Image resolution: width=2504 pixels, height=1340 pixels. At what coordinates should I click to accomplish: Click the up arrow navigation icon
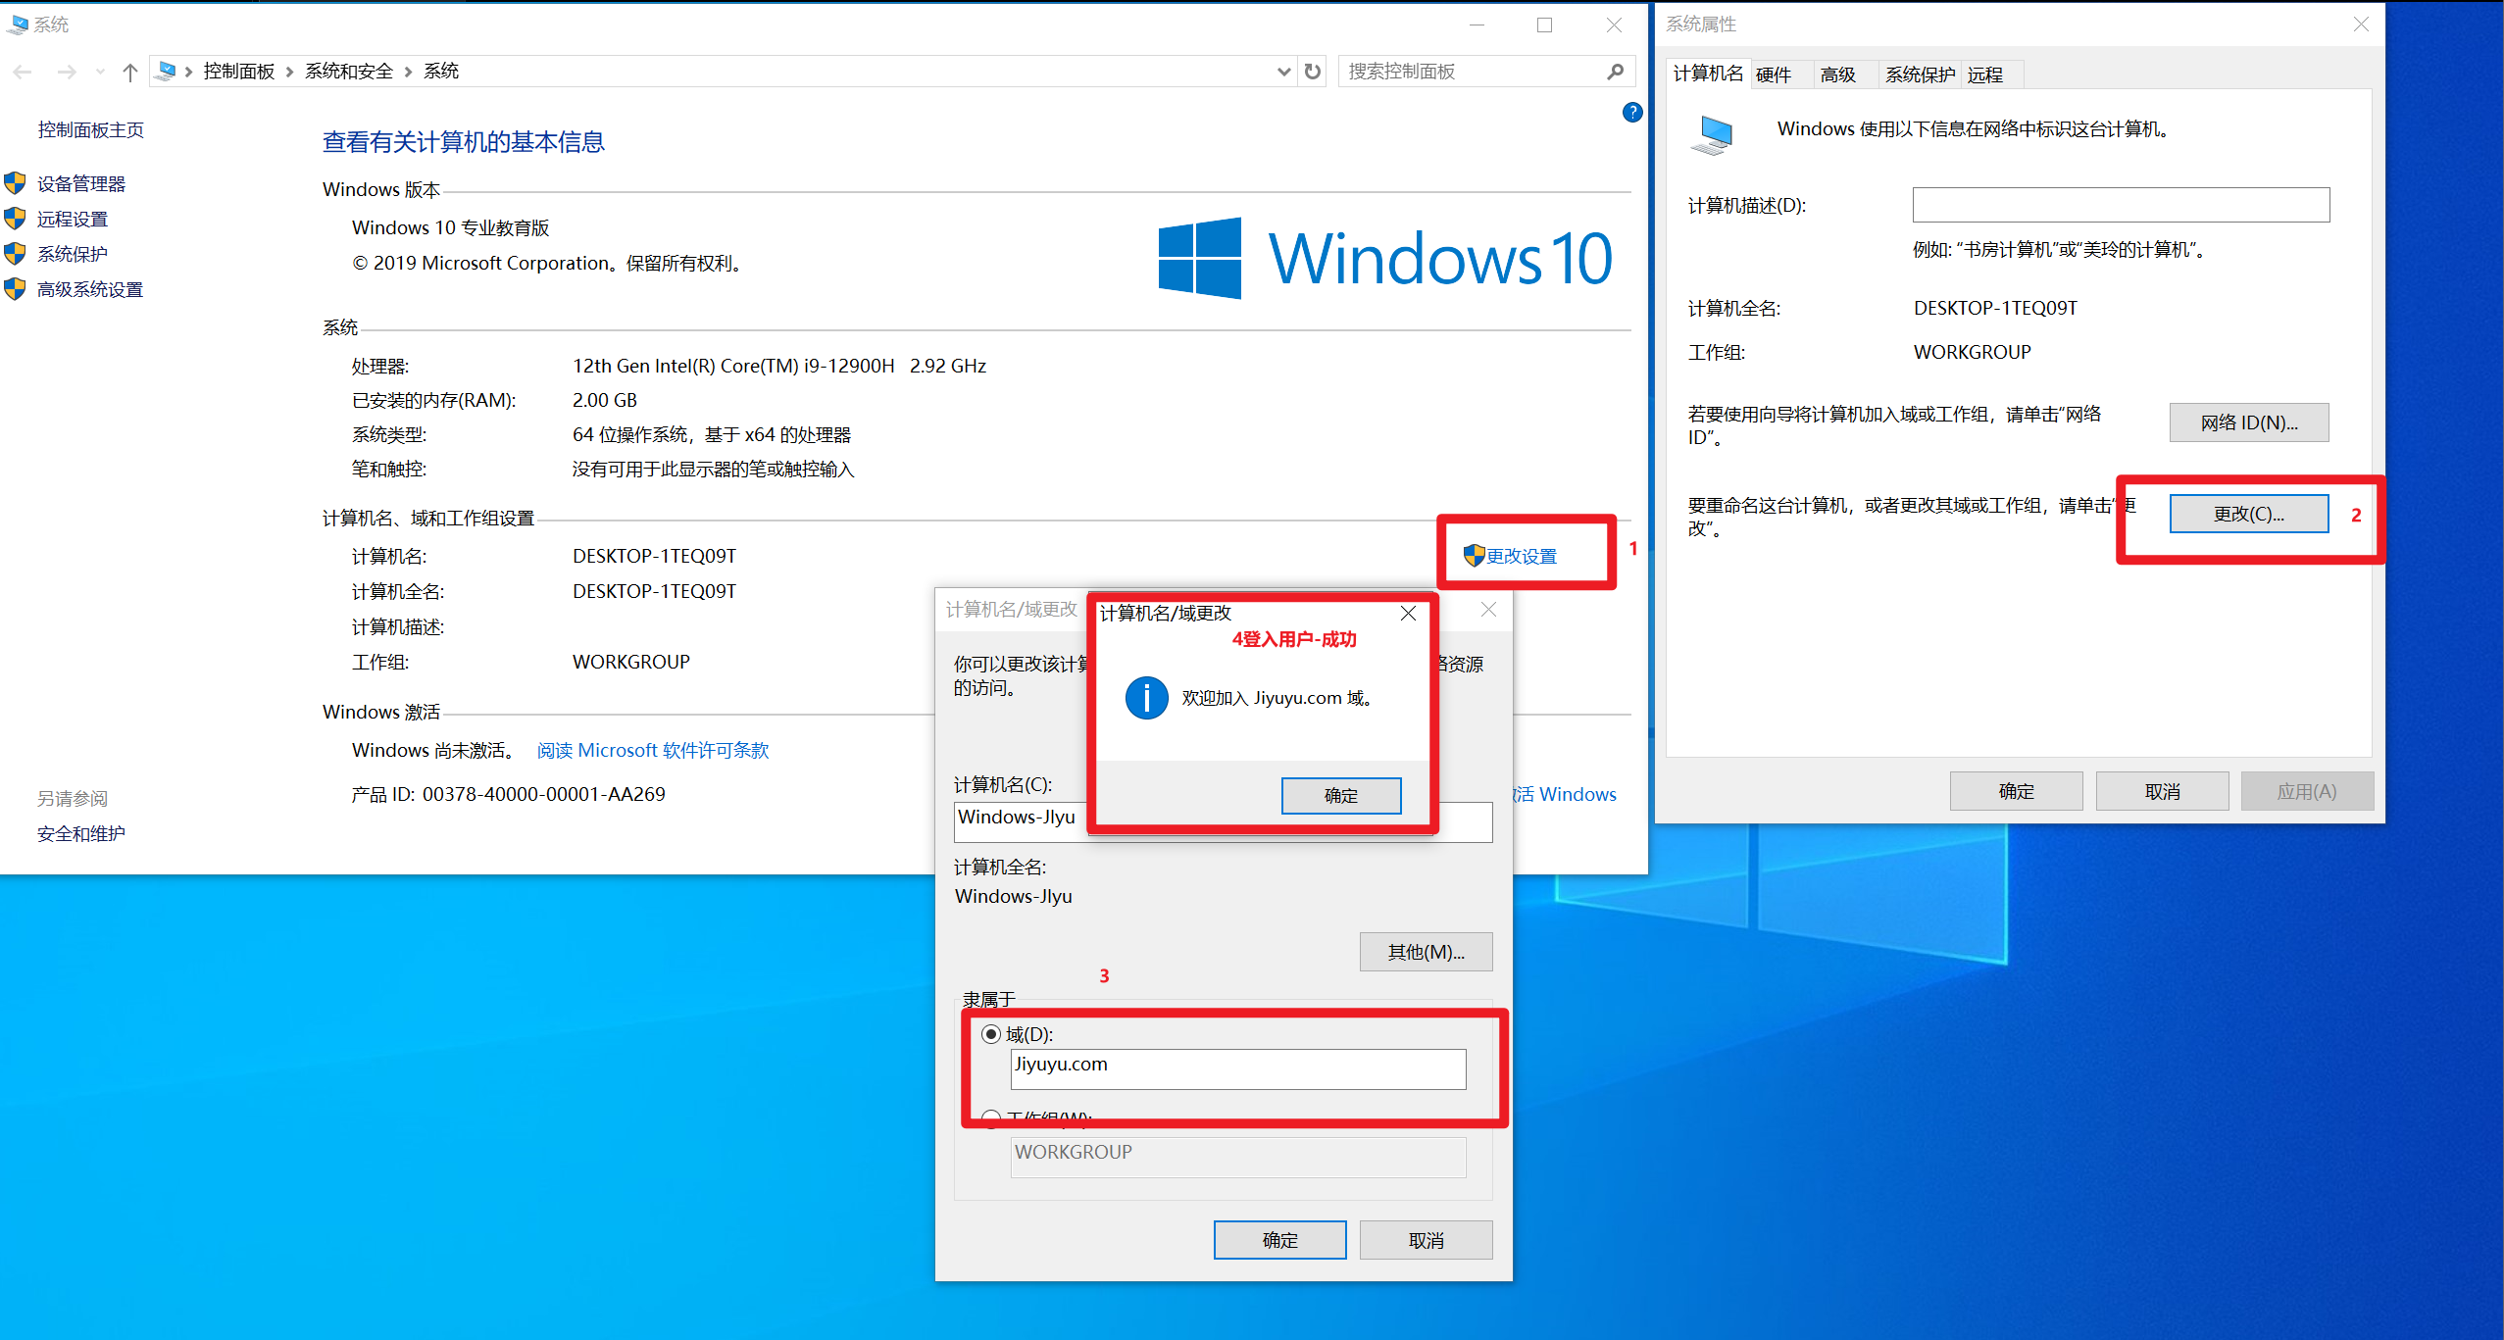(129, 72)
